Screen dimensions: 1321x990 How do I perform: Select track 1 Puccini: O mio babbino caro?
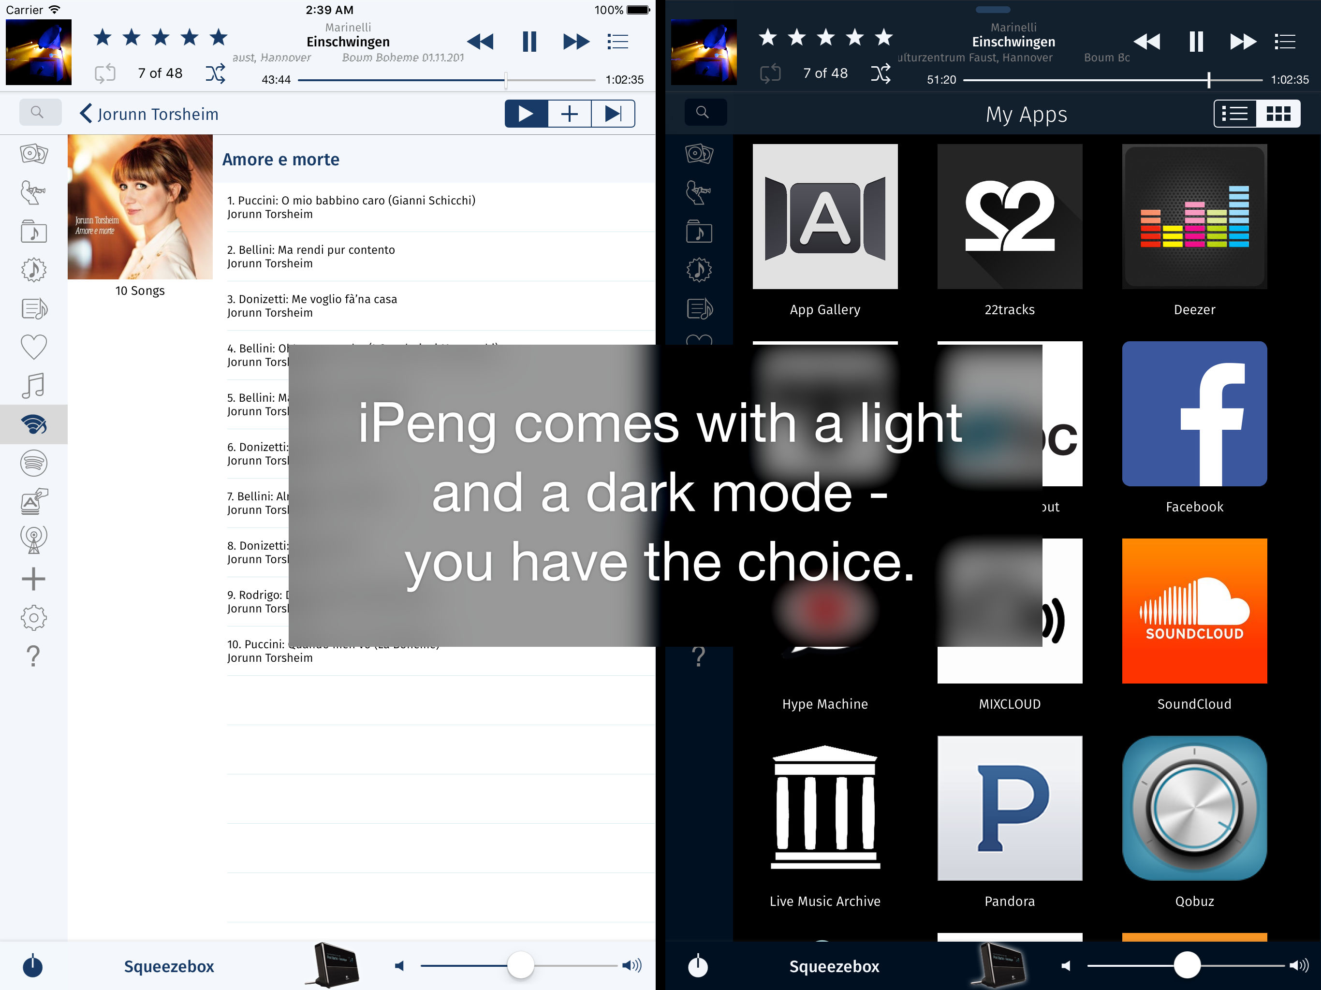(440, 207)
